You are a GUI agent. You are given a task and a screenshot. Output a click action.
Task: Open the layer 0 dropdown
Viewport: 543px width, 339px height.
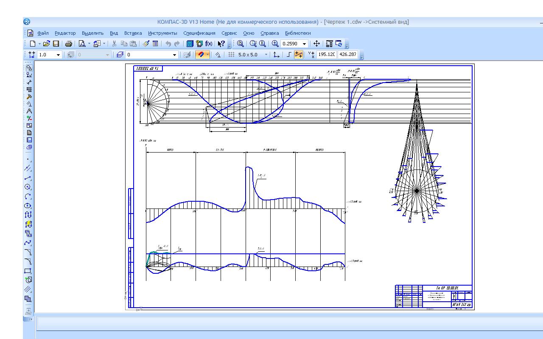click(174, 55)
